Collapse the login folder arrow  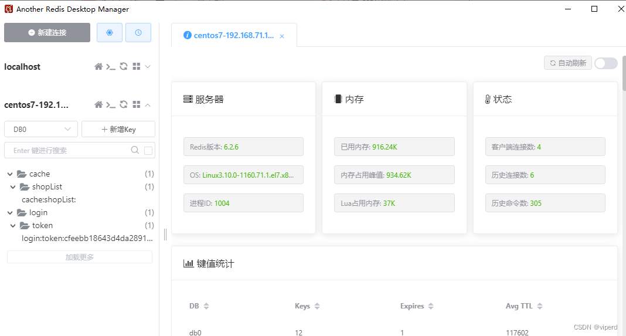(10, 212)
